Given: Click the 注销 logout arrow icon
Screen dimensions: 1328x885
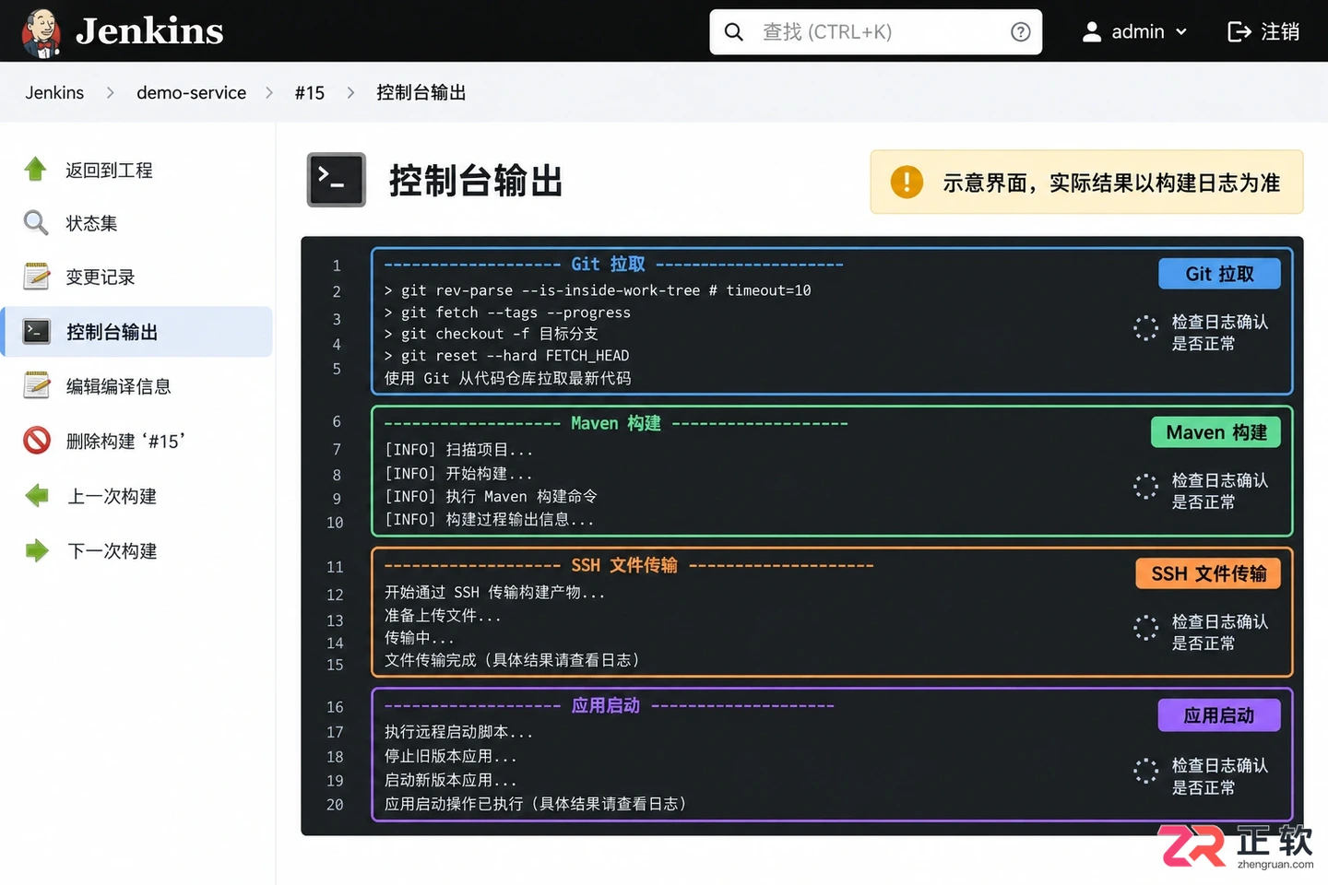Looking at the screenshot, I should pos(1239,32).
